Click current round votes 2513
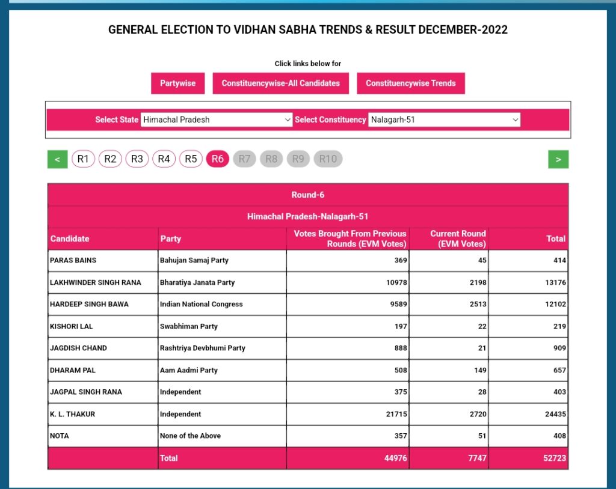 coord(478,304)
